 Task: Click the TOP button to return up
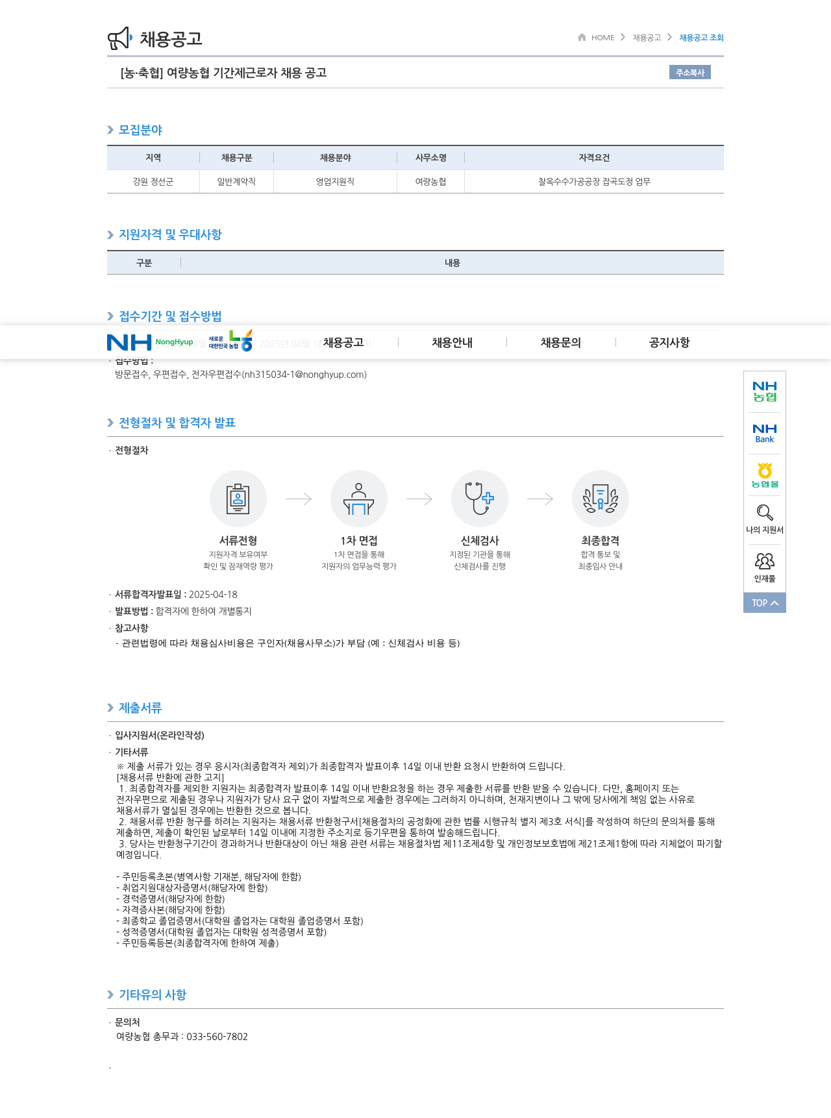[765, 602]
